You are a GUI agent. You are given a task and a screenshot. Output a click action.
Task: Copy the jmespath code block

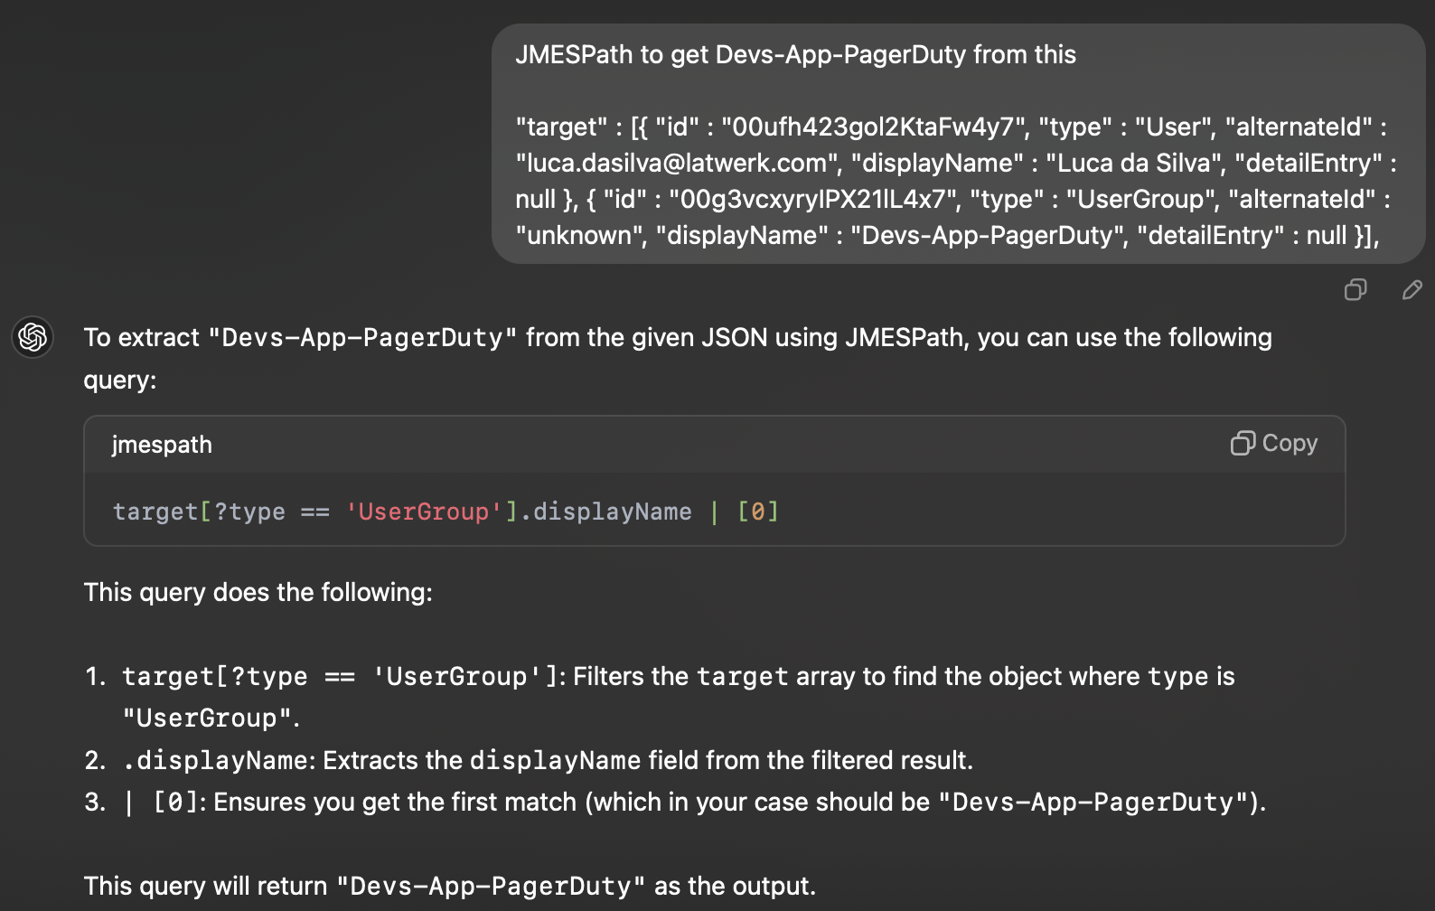click(x=1274, y=443)
